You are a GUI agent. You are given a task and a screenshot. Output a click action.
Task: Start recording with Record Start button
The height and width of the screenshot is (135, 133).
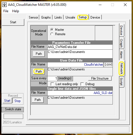[x=7, y=101]
